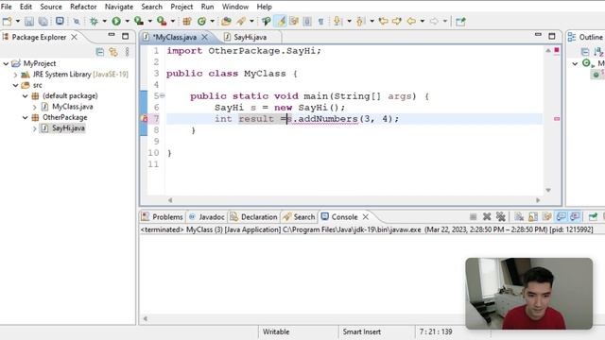
Task: Click the Previous Annotation arrow icon
Action: (x=360, y=21)
